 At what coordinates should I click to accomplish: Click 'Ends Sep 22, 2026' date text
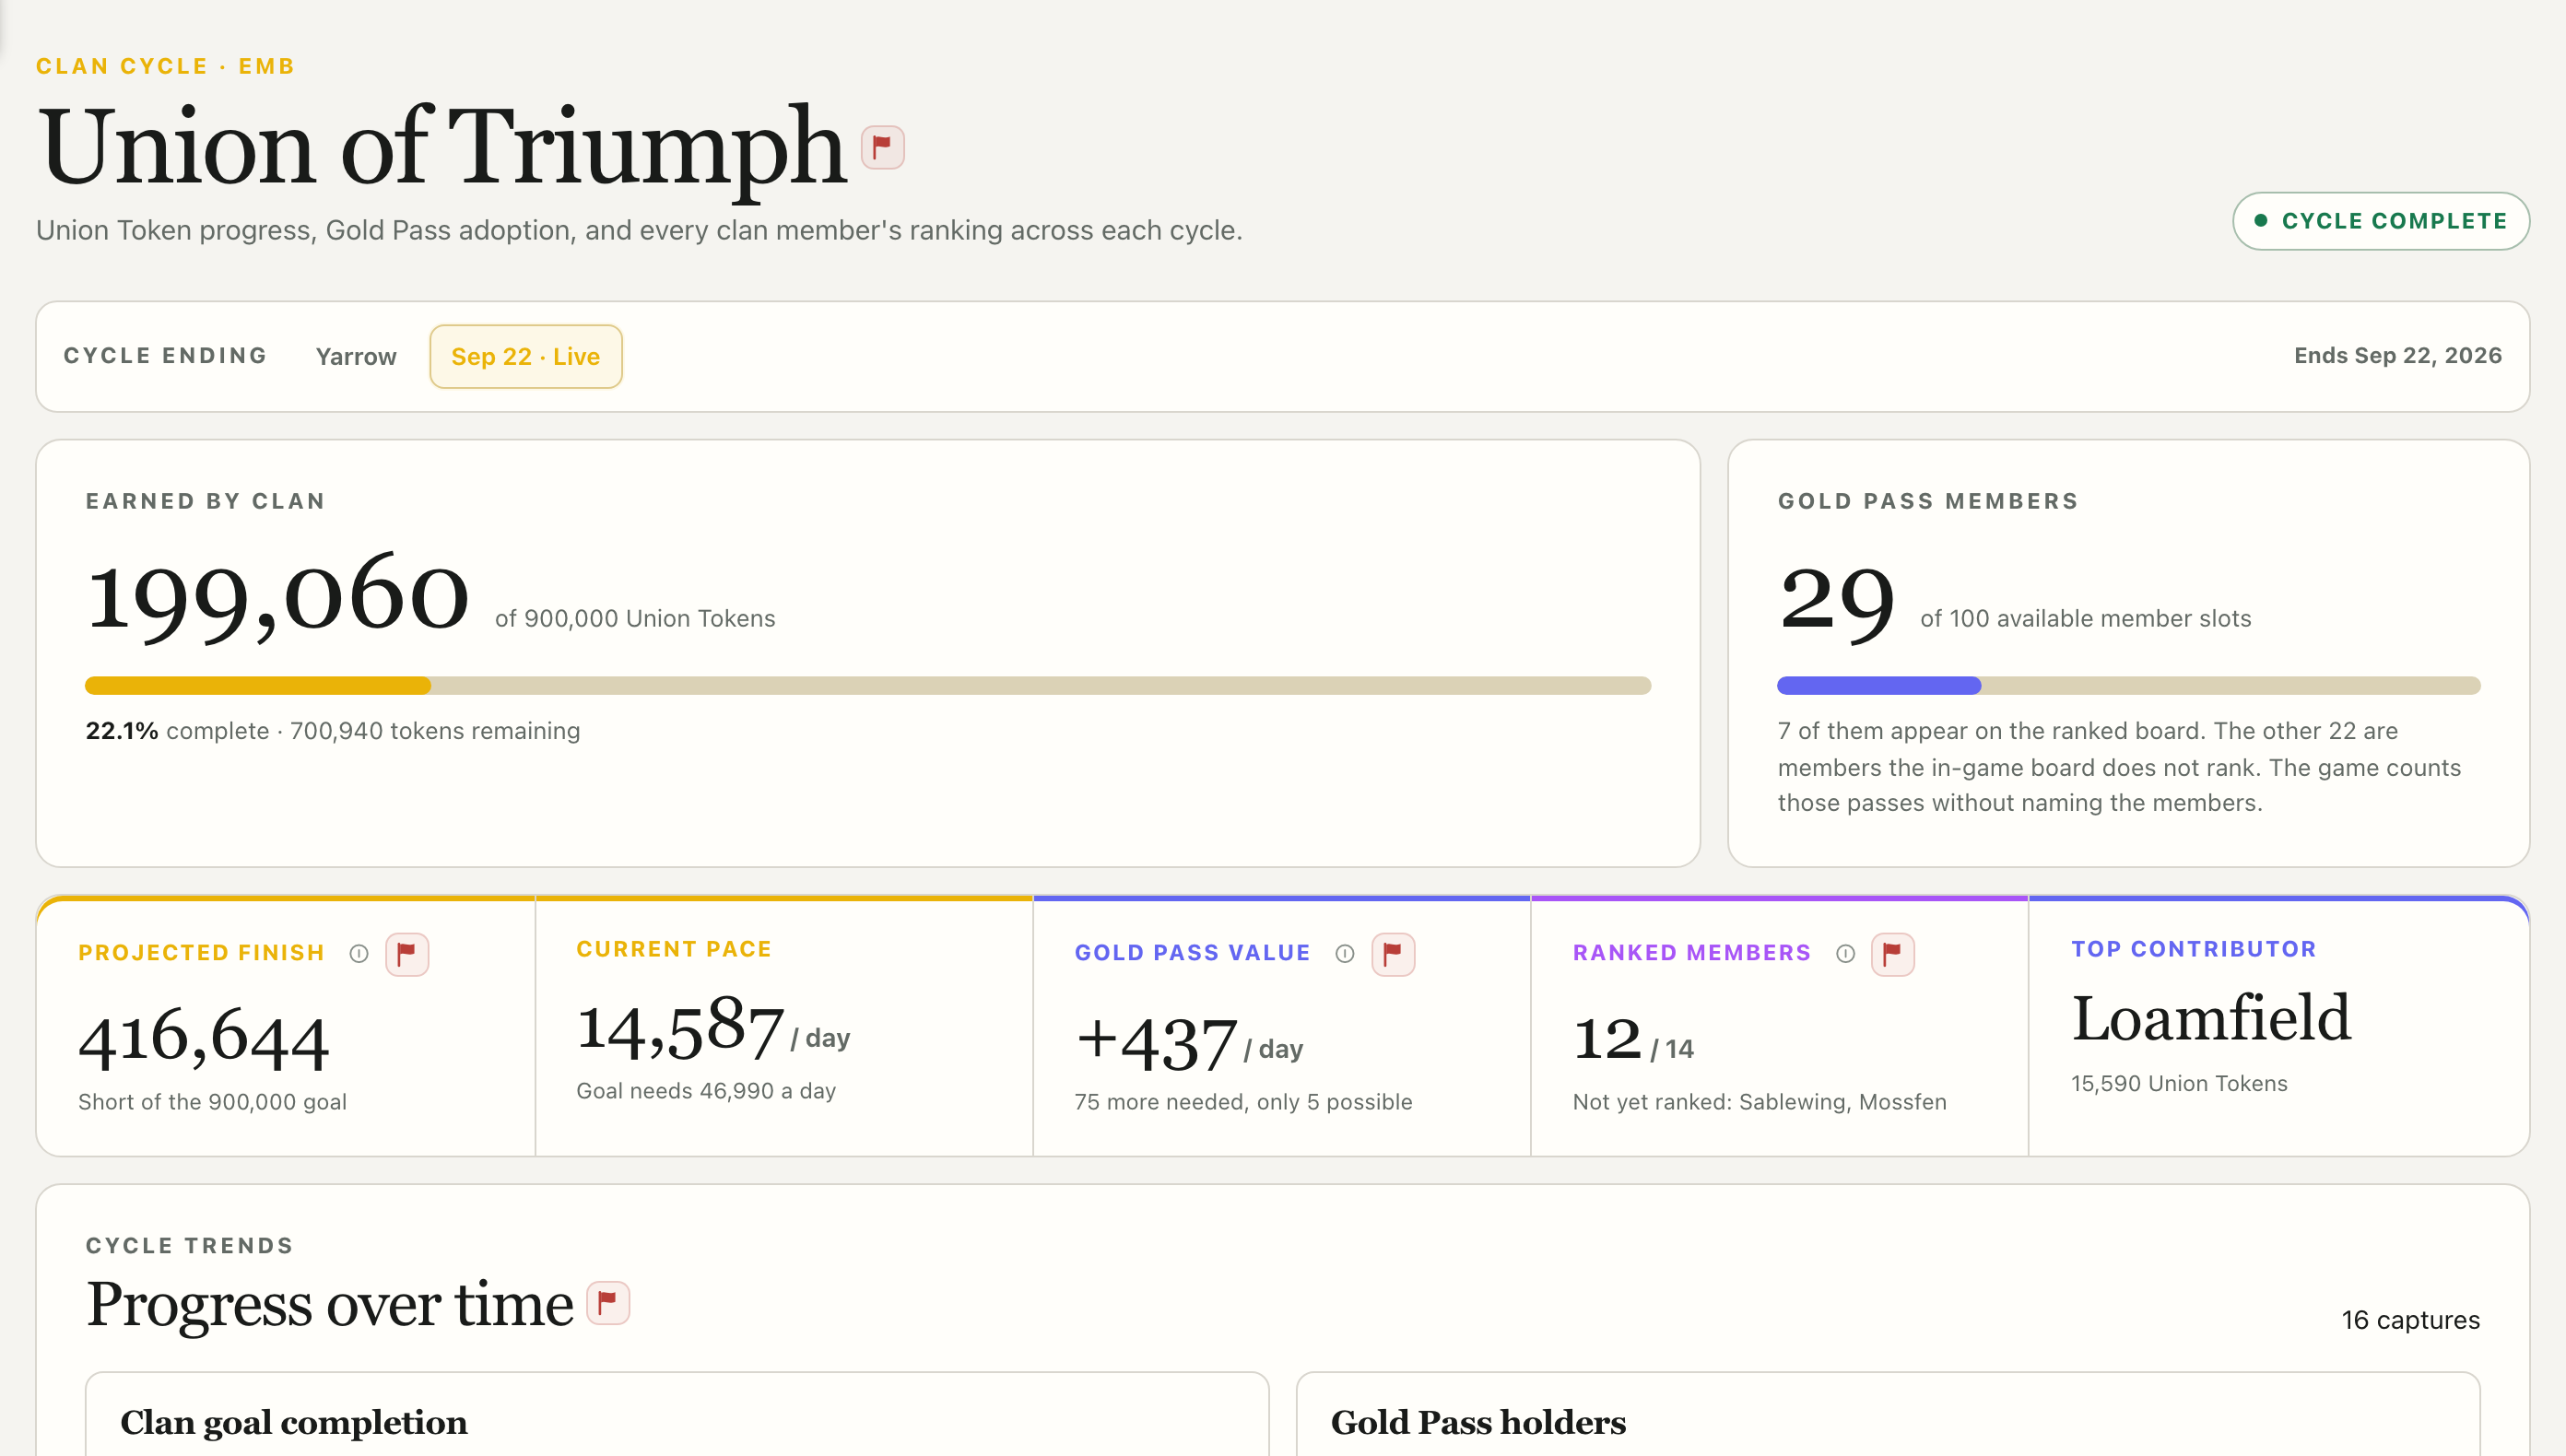tap(2397, 356)
